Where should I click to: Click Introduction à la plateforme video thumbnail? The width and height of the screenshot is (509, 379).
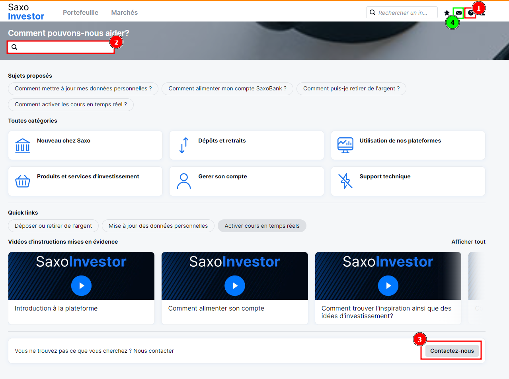(81, 276)
